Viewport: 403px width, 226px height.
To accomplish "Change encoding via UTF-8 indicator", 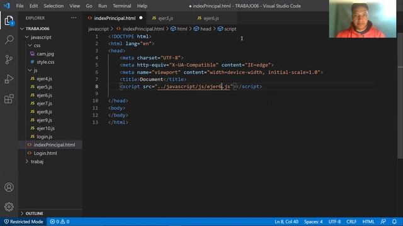I will 334,222.
